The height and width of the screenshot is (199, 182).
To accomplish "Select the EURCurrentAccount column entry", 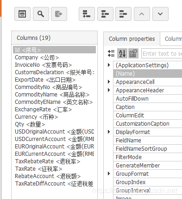I will 54,154.
